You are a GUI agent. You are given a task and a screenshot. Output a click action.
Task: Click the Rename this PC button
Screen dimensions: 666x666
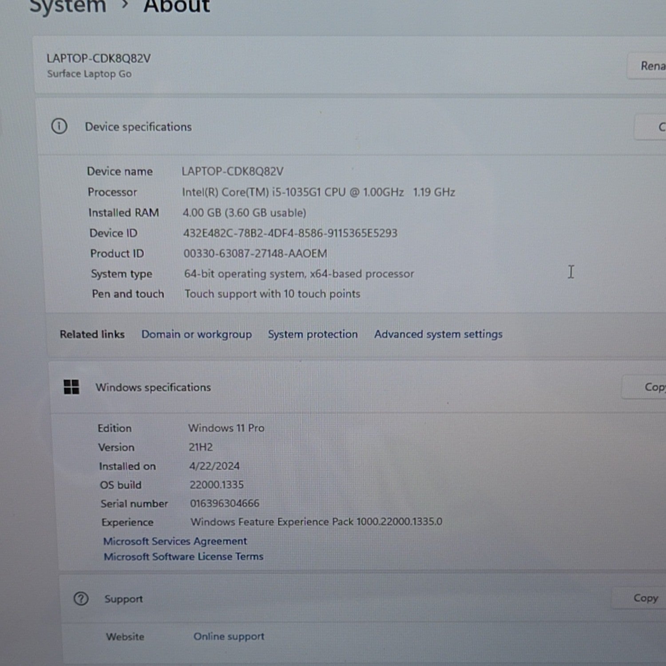click(x=647, y=66)
